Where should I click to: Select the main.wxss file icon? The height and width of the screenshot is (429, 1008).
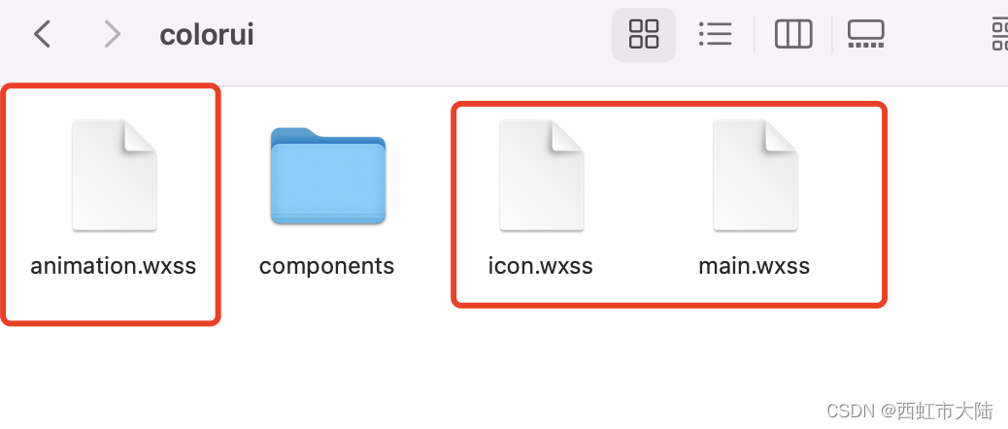click(755, 175)
